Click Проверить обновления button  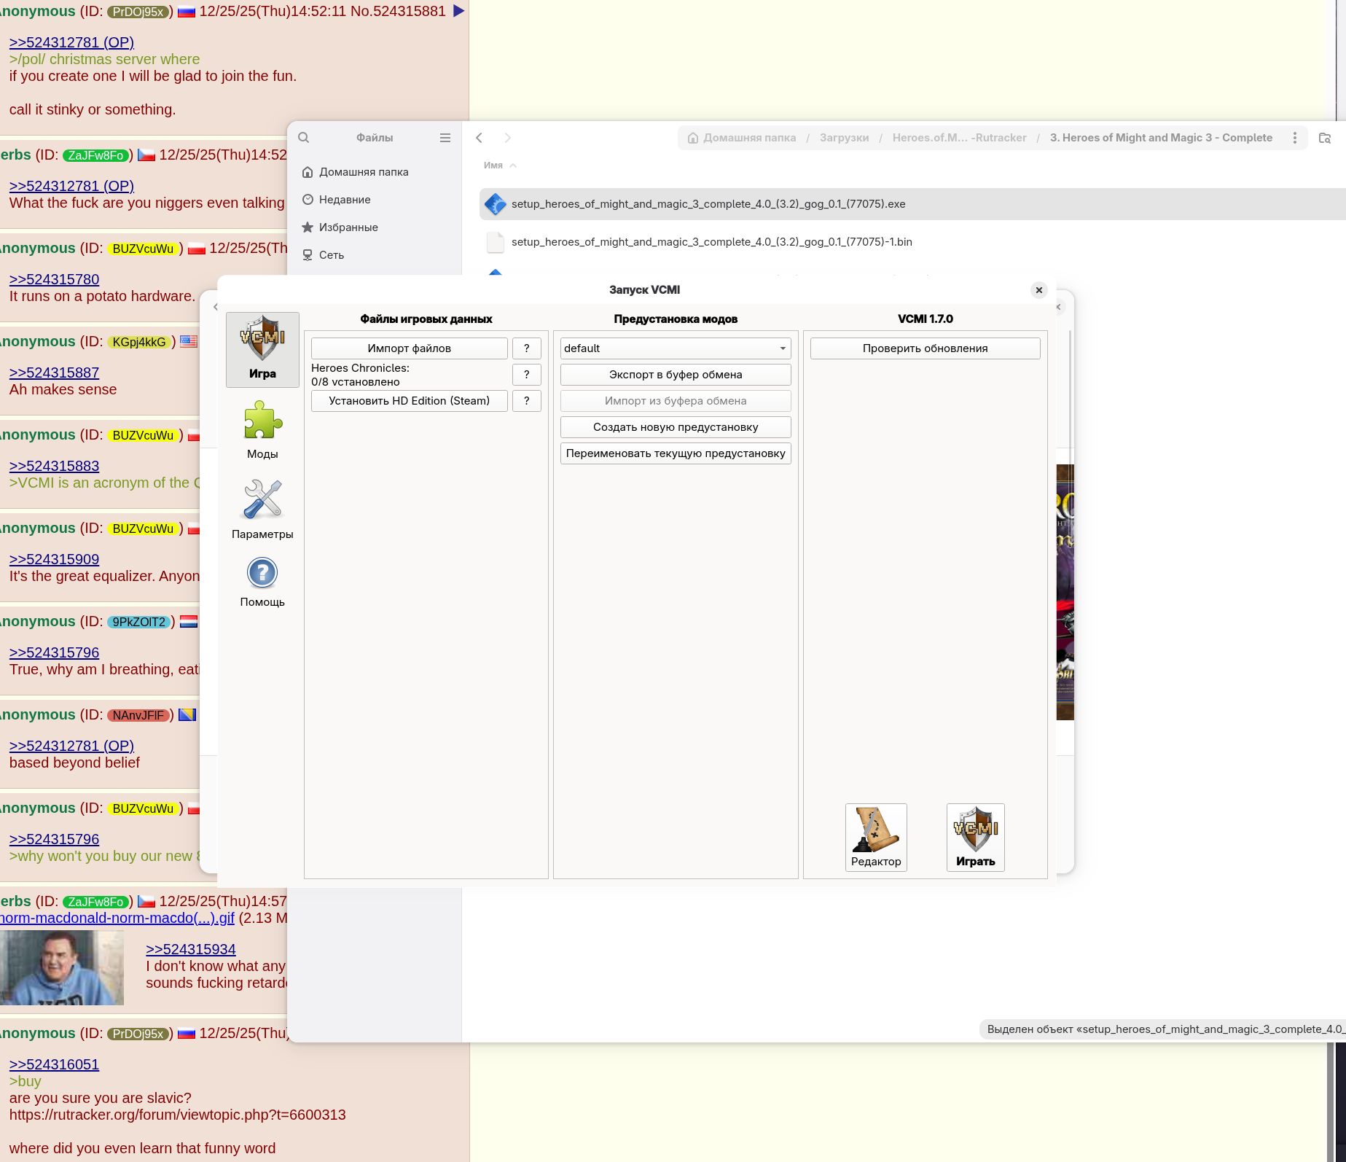click(926, 348)
